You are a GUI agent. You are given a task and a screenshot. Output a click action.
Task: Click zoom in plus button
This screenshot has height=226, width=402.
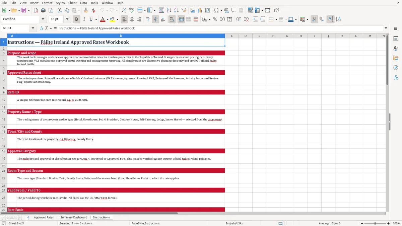388,223
